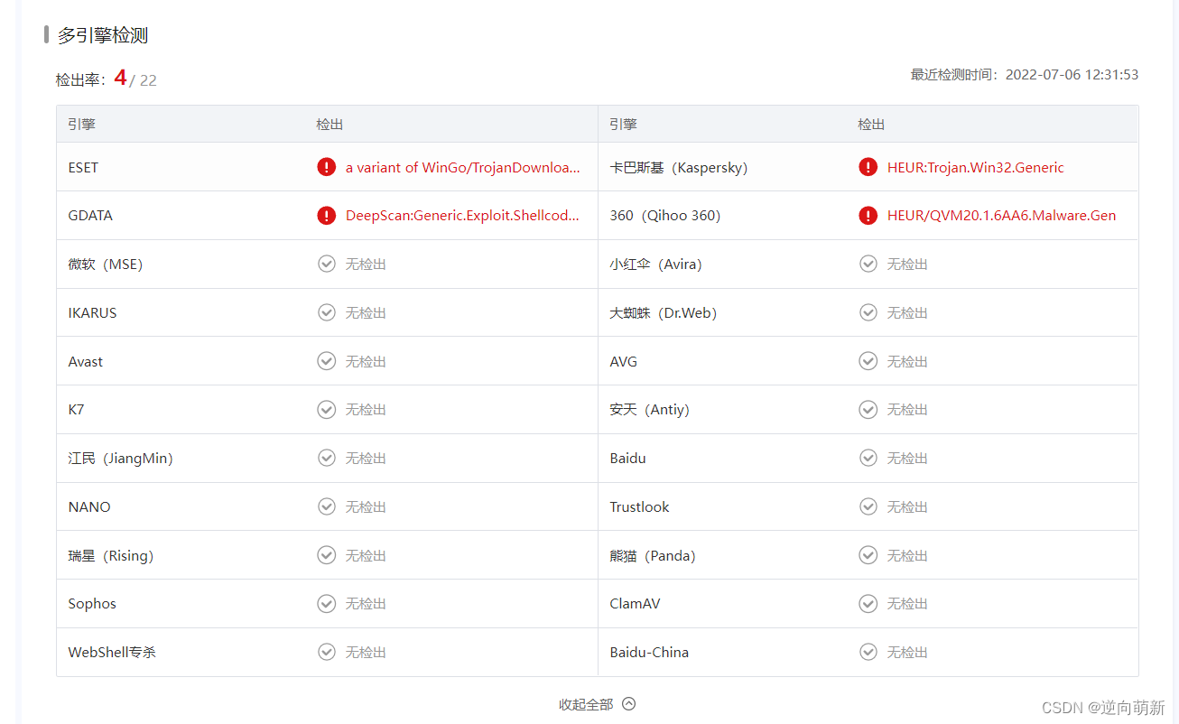
Task: Click the red warning icon for Qihoo 360
Action: (x=868, y=216)
